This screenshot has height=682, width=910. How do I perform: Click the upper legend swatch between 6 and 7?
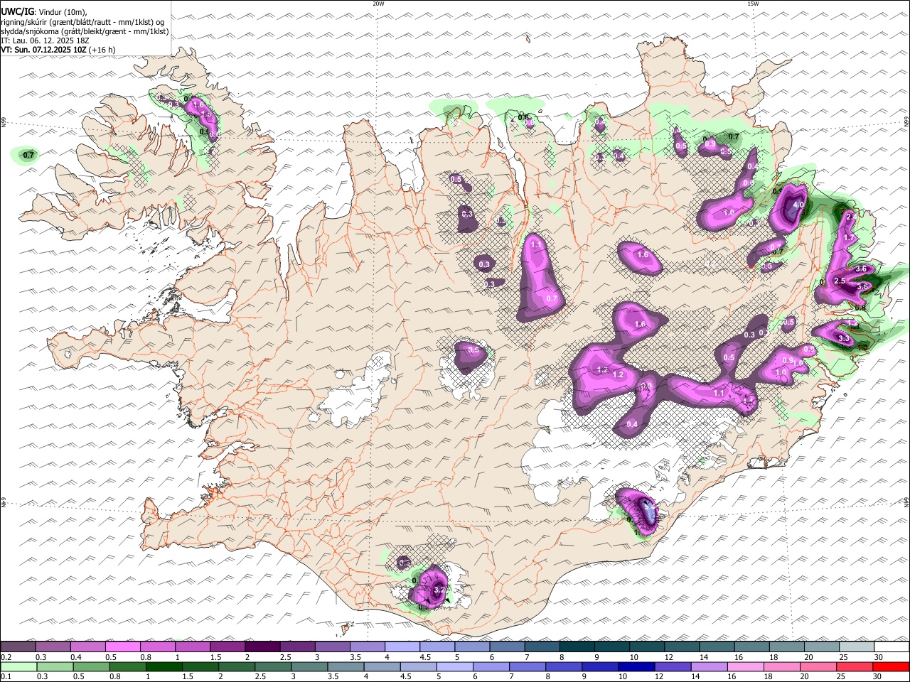[507, 646]
